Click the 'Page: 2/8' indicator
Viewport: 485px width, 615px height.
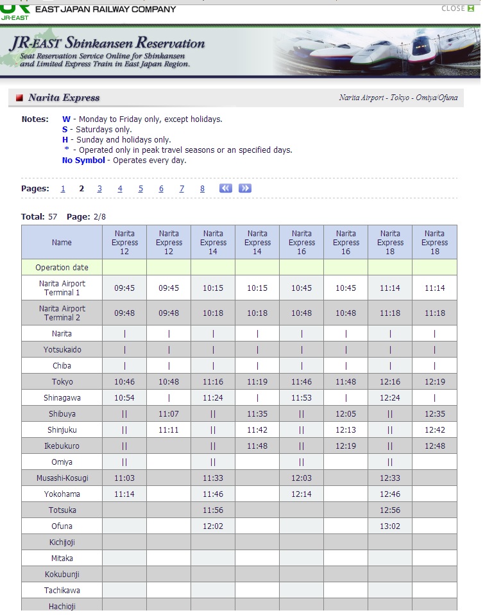click(x=86, y=217)
